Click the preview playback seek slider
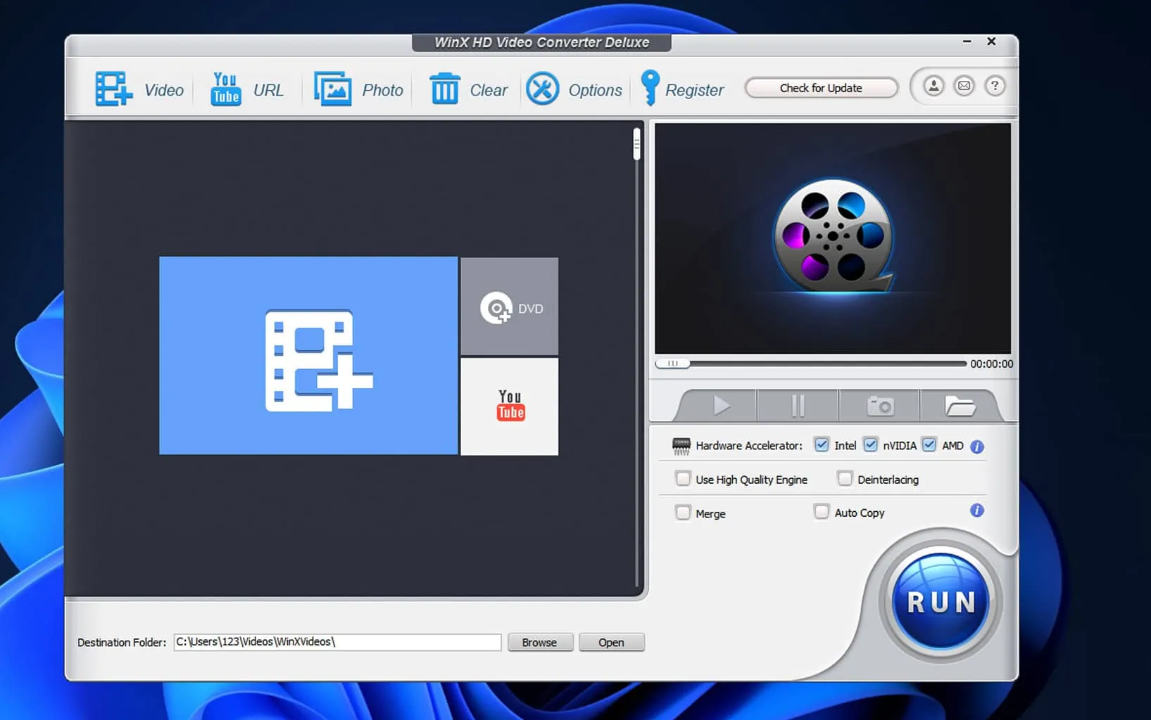1151x720 pixels. point(810,364)
